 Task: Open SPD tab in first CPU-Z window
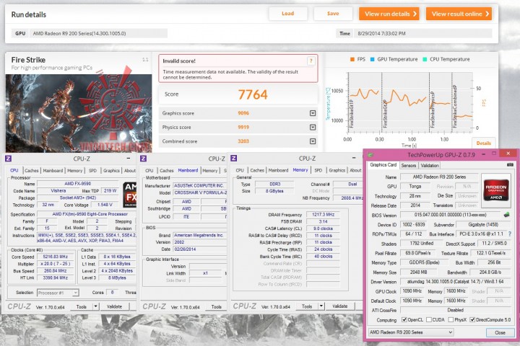click(x=92, y=171)
